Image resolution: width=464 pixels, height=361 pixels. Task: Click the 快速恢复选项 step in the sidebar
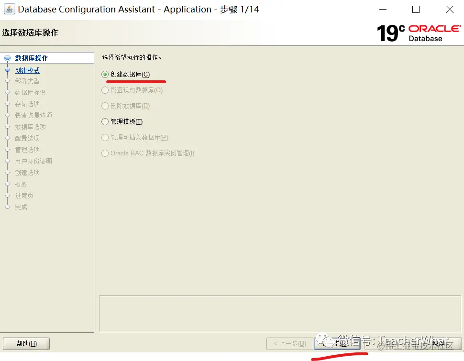coord(33,115)
